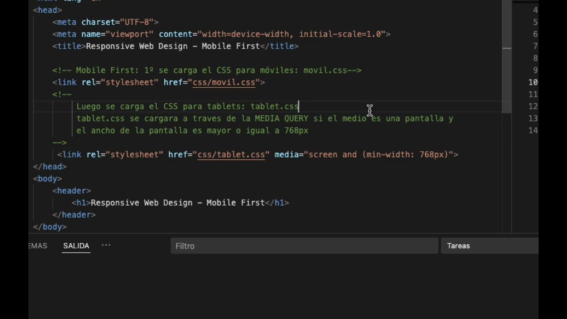Open the panel overflow ellipsis menu
567x319 pixels.
[x=106, y=245]
